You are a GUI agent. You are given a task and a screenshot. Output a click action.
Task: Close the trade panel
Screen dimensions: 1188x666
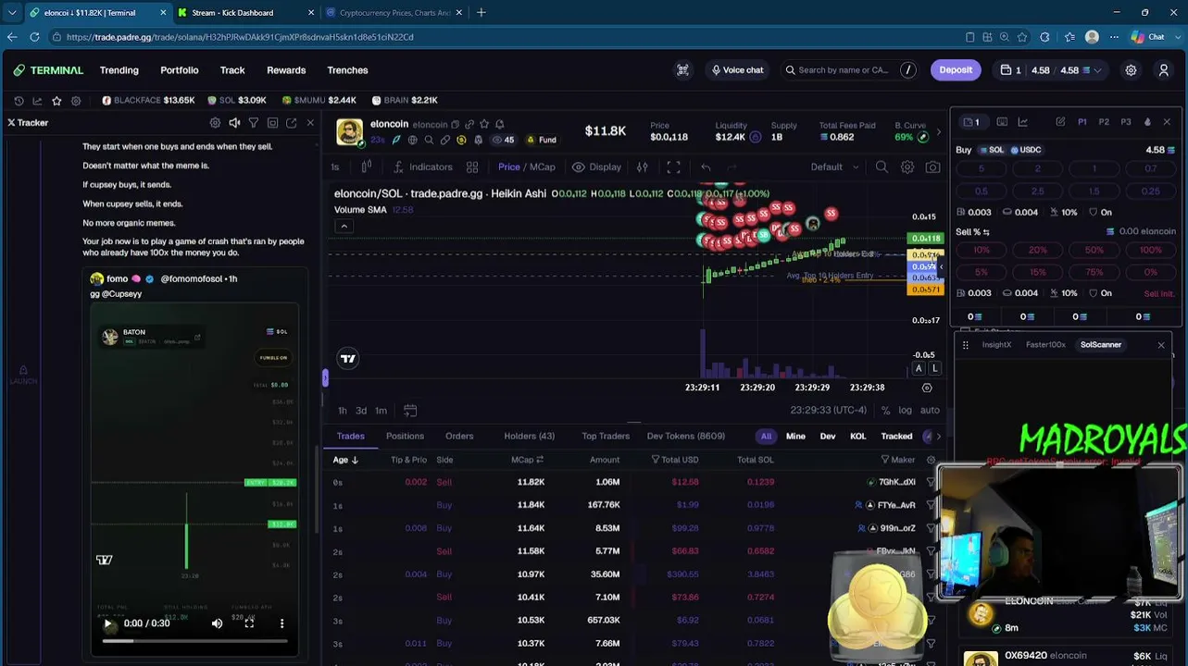(1167, 122)
